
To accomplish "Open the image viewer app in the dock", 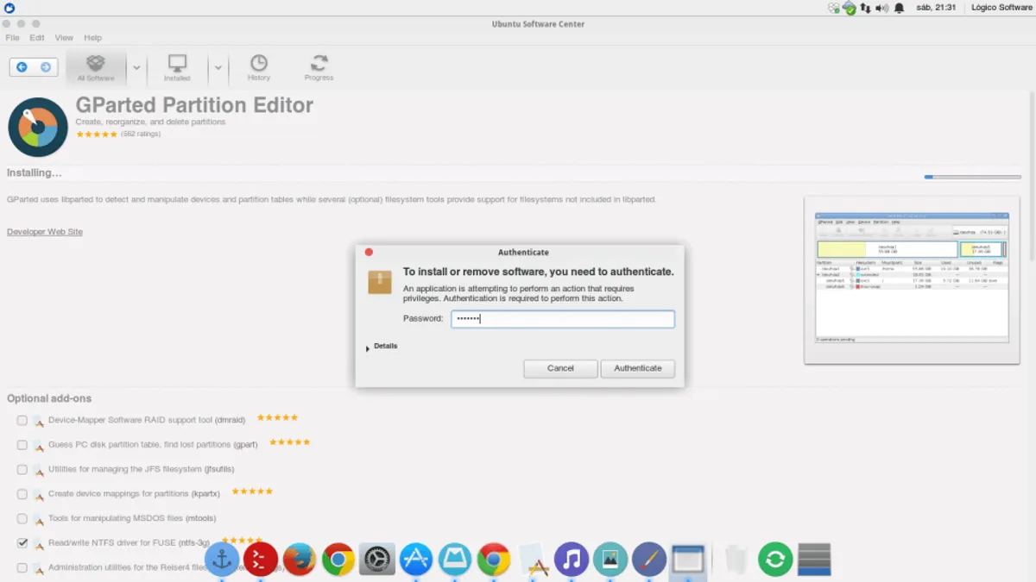I will tap(610, 560).
